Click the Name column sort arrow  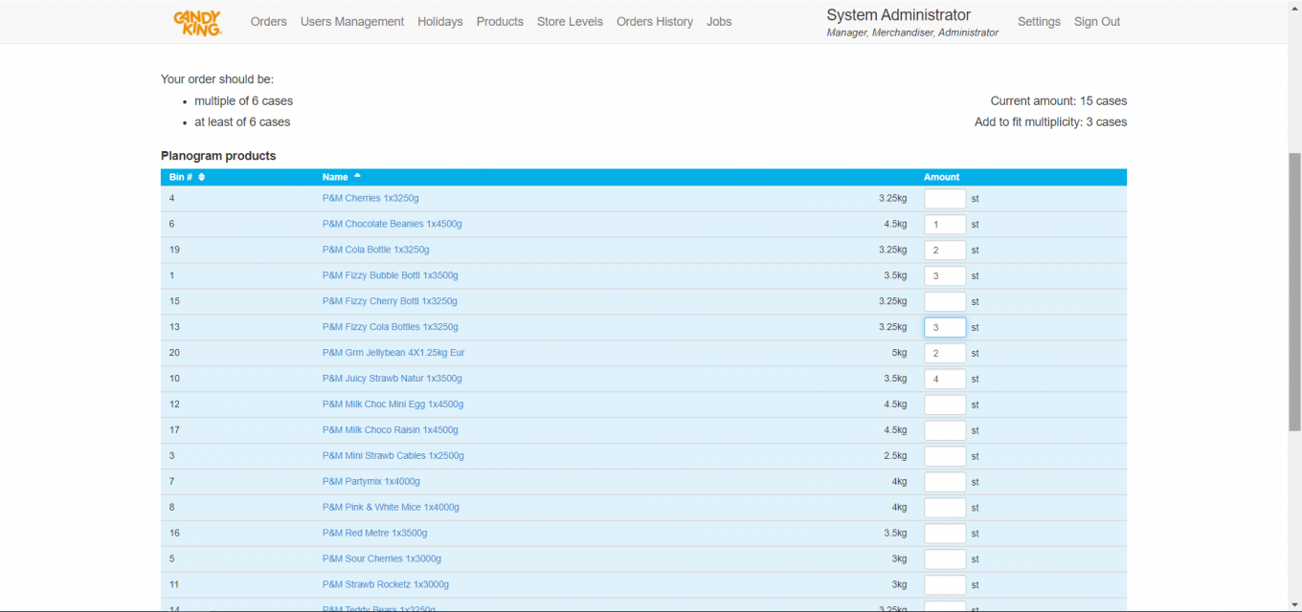[x=355, y=176]
